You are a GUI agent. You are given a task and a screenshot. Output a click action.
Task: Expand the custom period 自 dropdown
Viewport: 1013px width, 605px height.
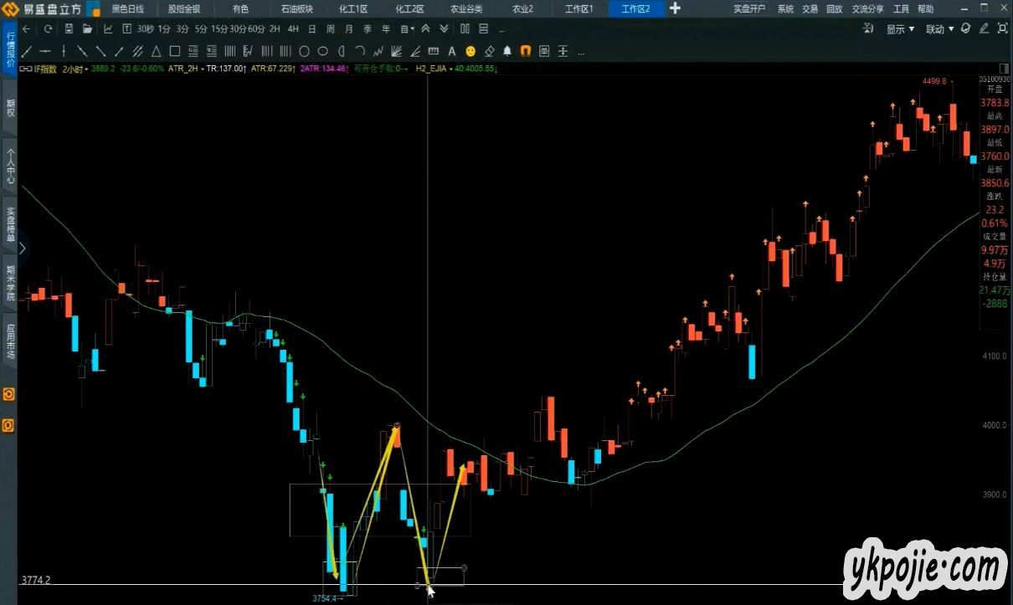tap(408, 29)
